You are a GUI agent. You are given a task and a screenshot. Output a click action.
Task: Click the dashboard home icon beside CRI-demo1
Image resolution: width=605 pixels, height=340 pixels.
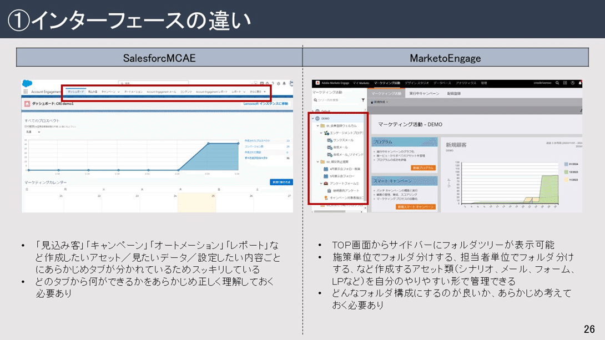tap(27, 104)
